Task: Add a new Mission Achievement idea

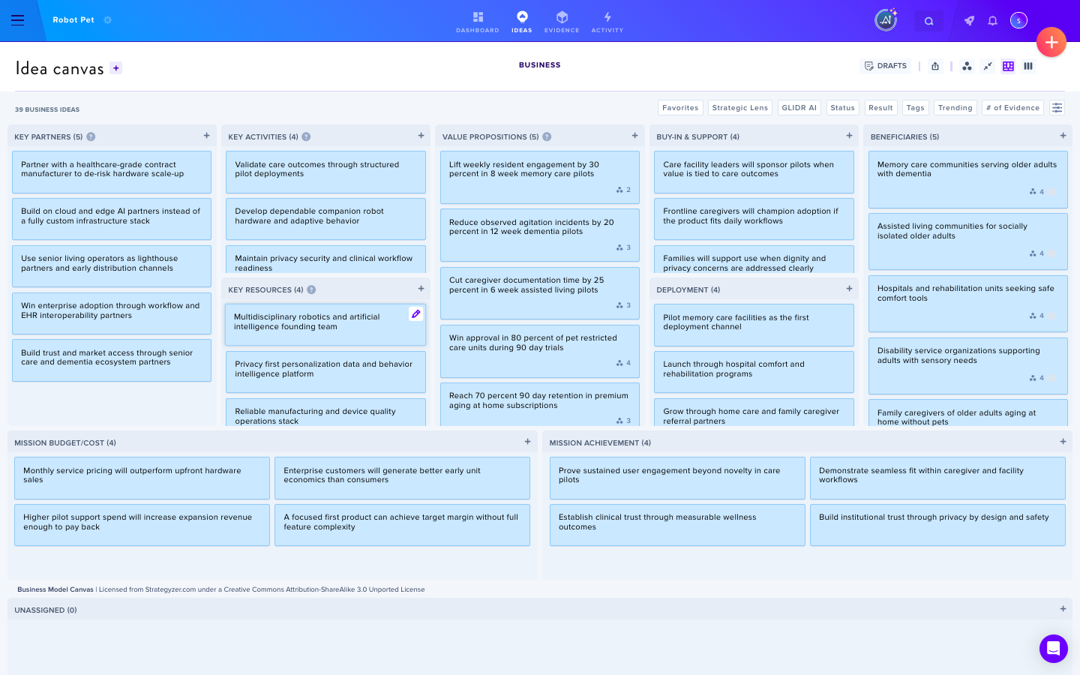Action: (x=1063, y=442)
